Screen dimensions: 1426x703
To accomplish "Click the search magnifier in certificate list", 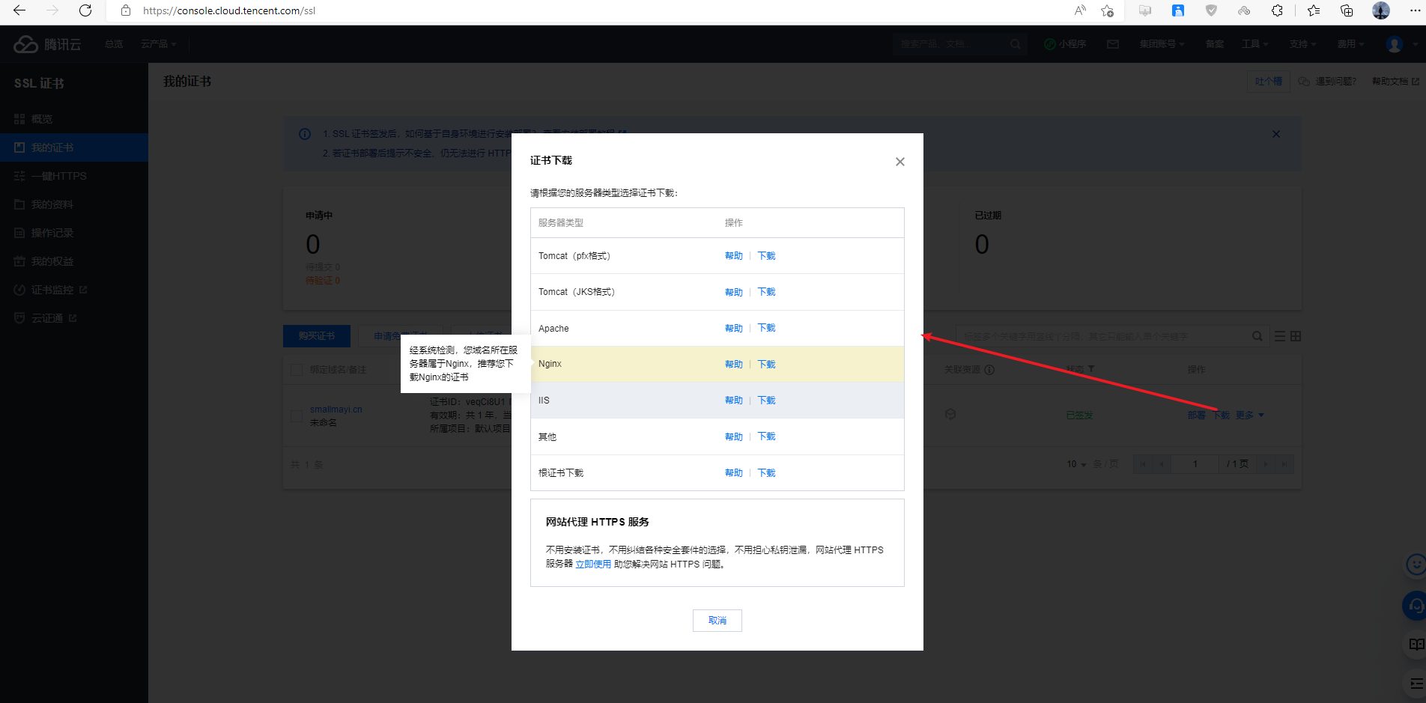I will click(x=1257, y=337).
